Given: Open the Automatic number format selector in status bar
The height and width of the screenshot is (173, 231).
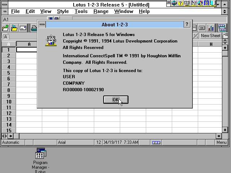Looking at the screenshot, I should tap(13, 142).
